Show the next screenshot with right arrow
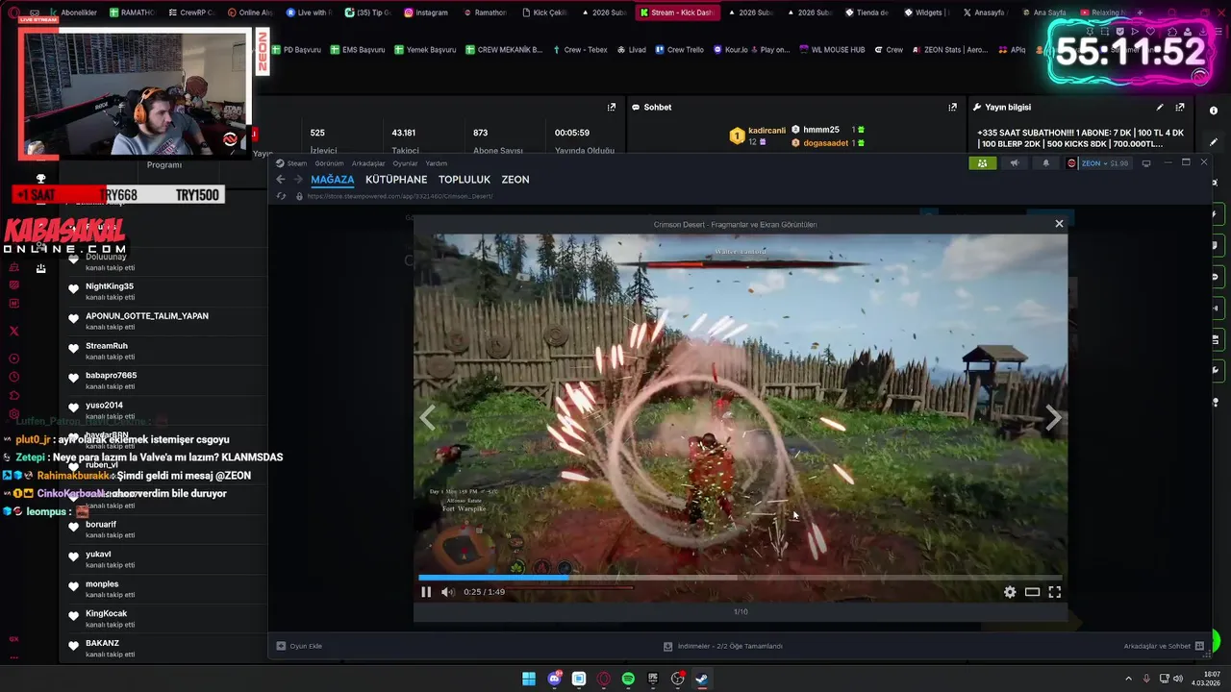The image size is (1231, 692). [1053, 417]
